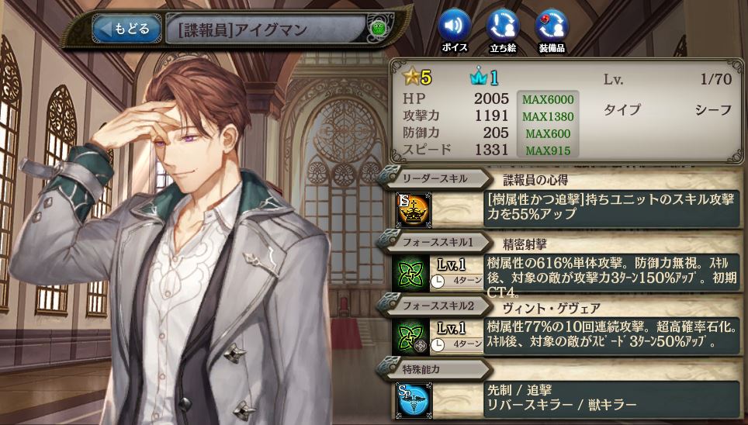Open the 特殊能力 header tab
The image size is (748, 425).
click(x=434, y=369)
